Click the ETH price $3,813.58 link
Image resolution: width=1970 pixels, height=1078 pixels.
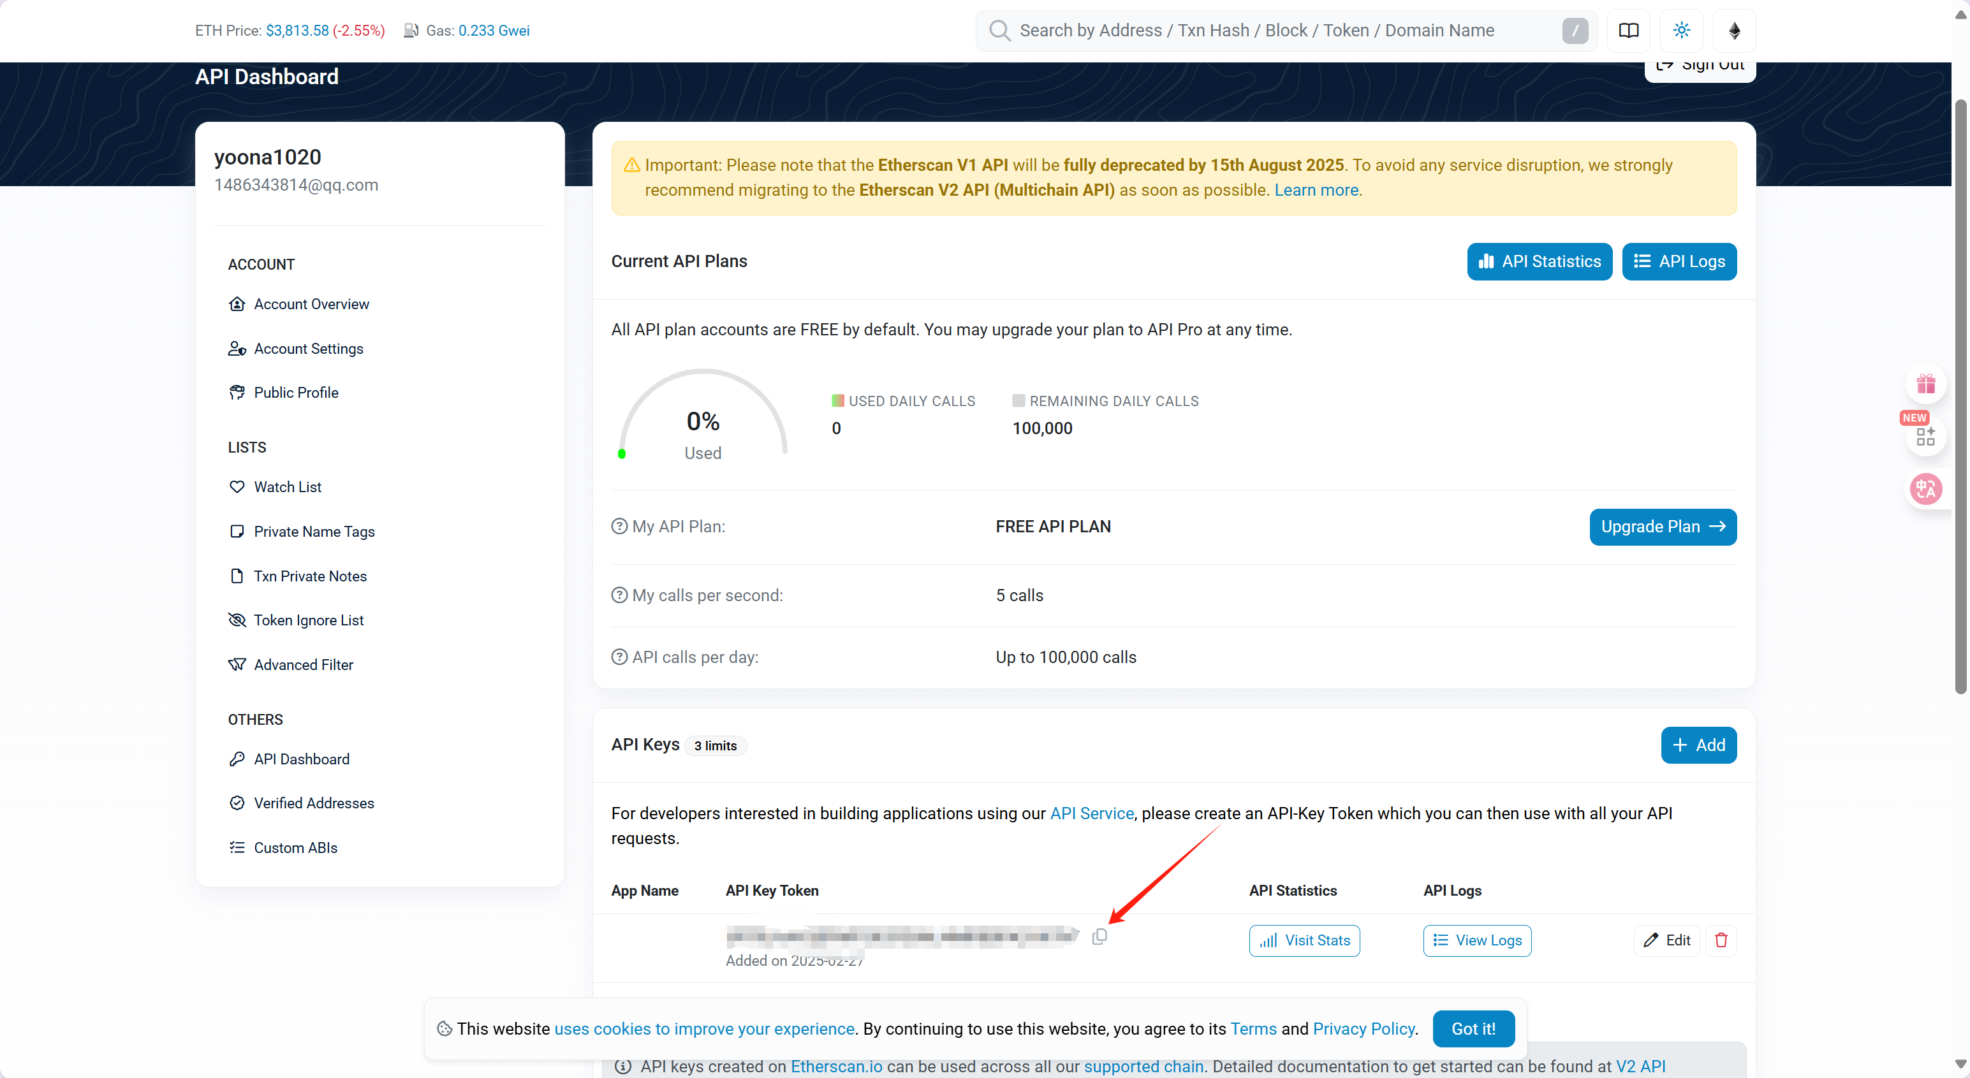297,31
